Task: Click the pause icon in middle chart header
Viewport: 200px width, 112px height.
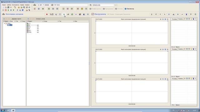Action: [165, 49]
